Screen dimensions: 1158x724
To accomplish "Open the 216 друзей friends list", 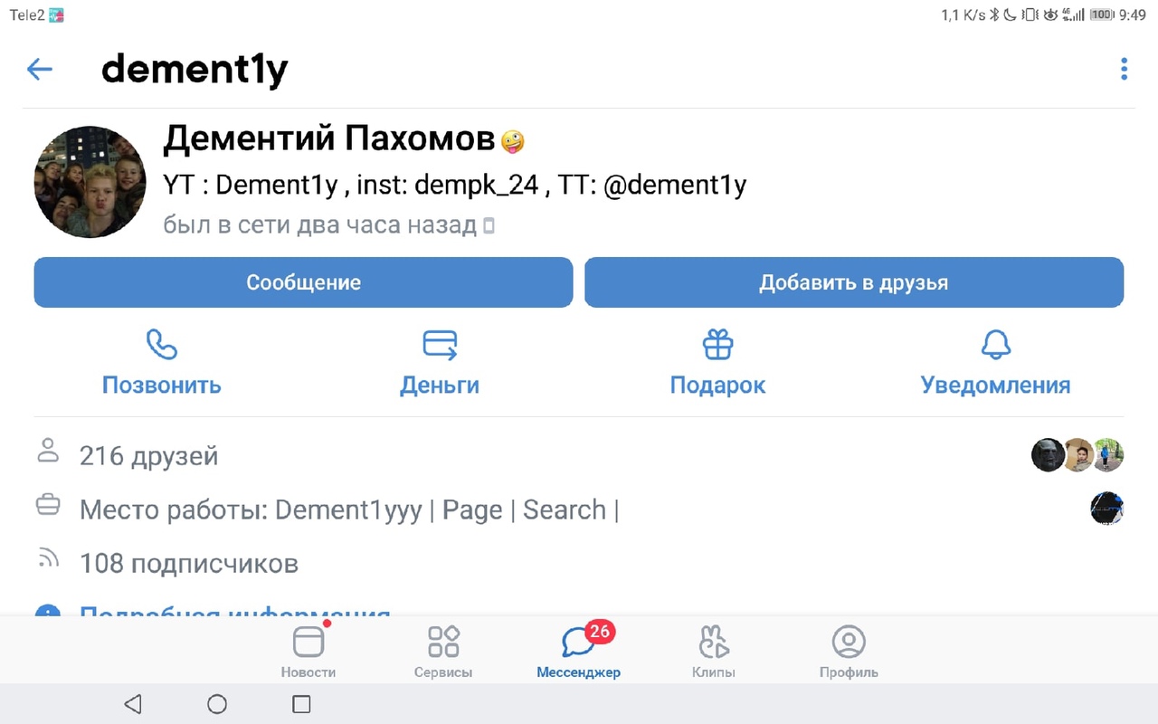I will [x=149, y=455].
